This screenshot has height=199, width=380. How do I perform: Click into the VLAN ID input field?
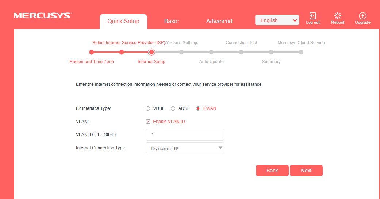click(185, 135)
